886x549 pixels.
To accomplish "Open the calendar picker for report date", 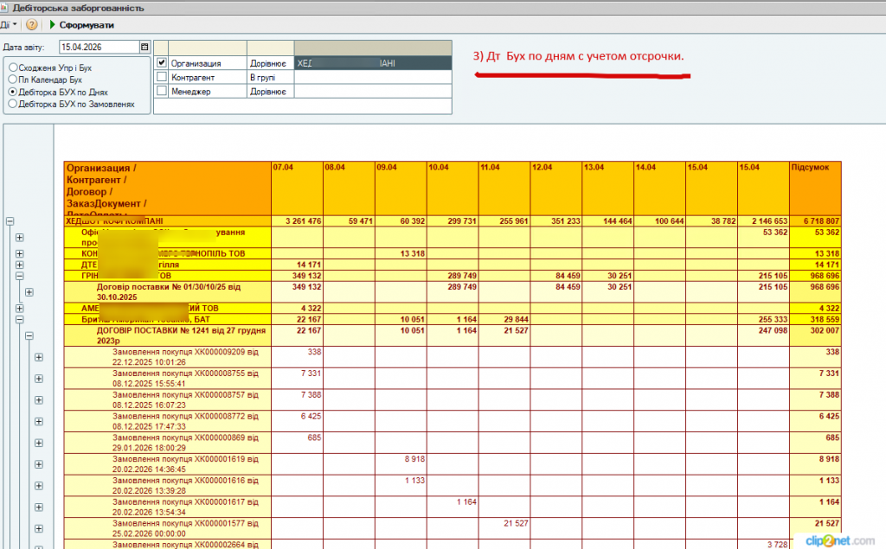I will (144, 47).
